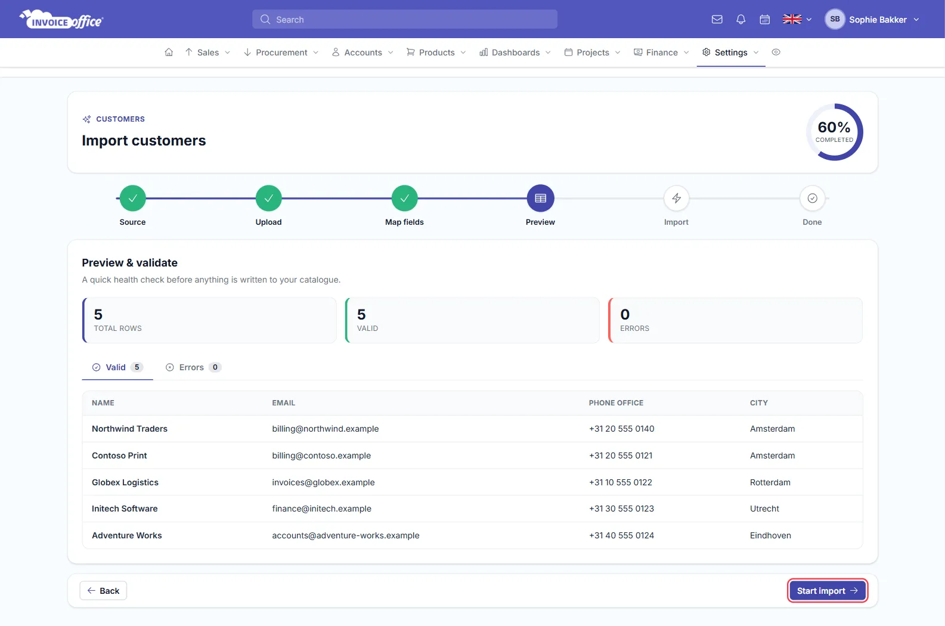Click the SB user avatar

(835, 19)
